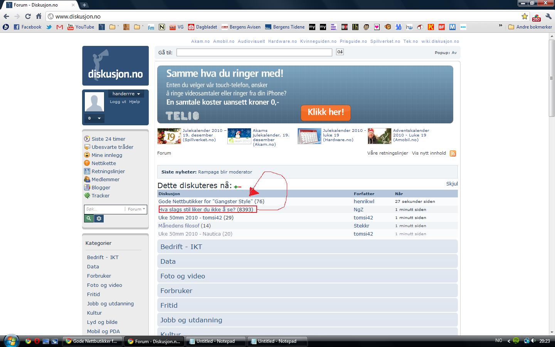This screenshot has width=555, height=347.
Task: Expand the Foto og video forum section
Action: click(x=307, y=276)
